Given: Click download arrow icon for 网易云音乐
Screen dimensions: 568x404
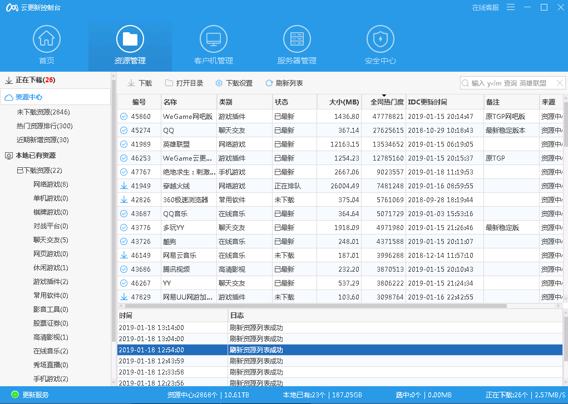Looking at the screenshot, I should (x=124, y=255).
